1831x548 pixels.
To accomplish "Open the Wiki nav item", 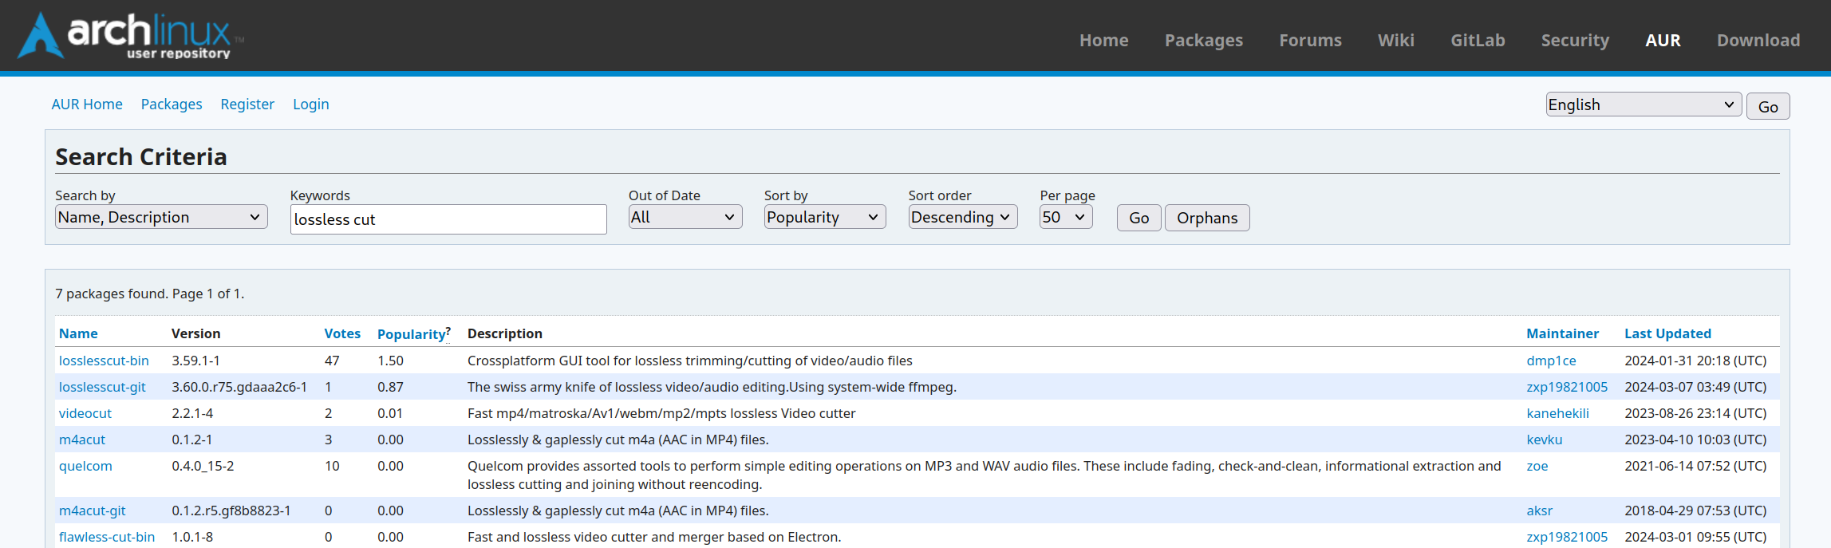I will coord(1395,40).
